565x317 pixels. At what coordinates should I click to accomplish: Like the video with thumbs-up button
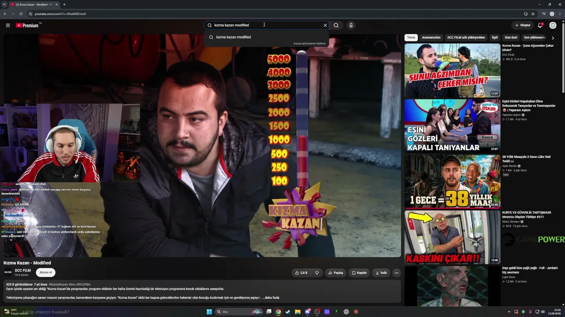click(x=301, y=273)
